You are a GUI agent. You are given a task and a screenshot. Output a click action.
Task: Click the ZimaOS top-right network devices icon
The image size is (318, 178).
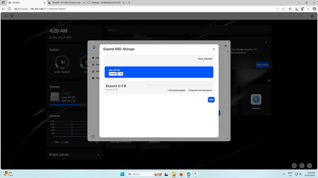click(x=312, y=16)
